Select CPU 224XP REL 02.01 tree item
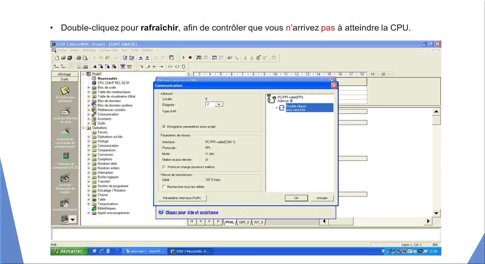This screenshot has height=264, width=485. tap(113, 83)
